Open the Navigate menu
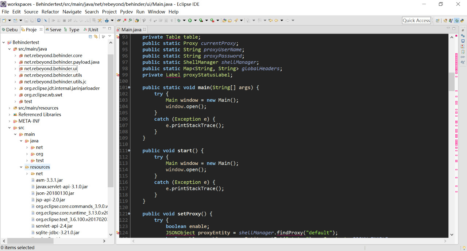467x251 pixels. [x=72, y=12]
